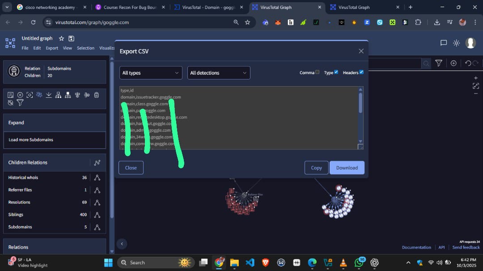Click Send feedback link
The height and width of the screenshot is (271, 483).
466,247
